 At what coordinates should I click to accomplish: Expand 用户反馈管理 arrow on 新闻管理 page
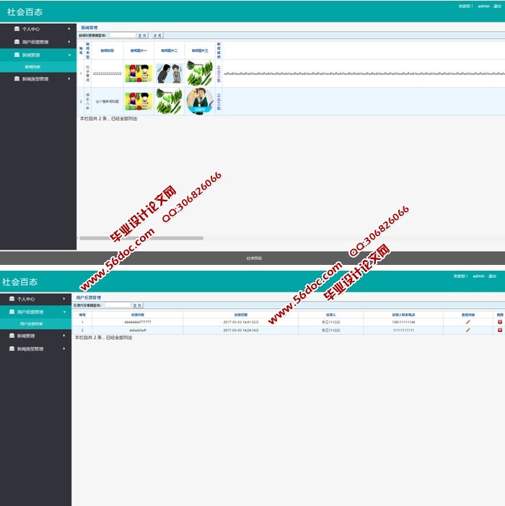pyautogui.click(x=69, y=42)
